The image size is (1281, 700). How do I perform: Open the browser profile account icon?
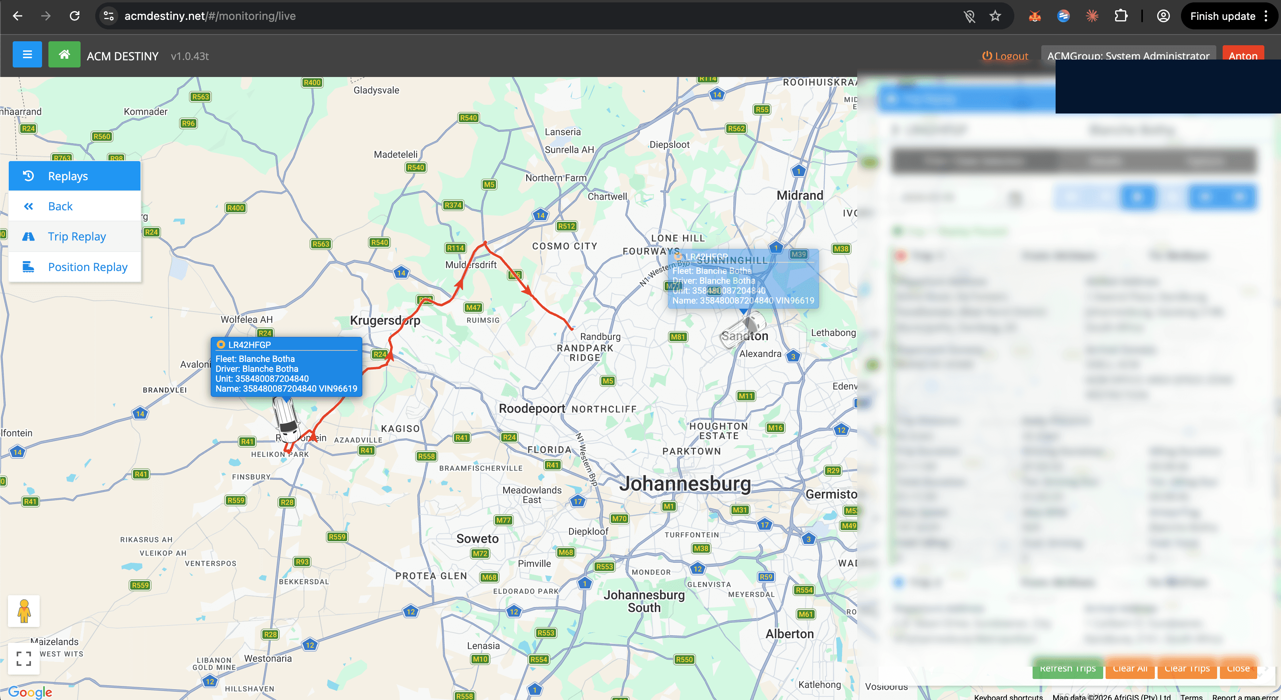1163,16
